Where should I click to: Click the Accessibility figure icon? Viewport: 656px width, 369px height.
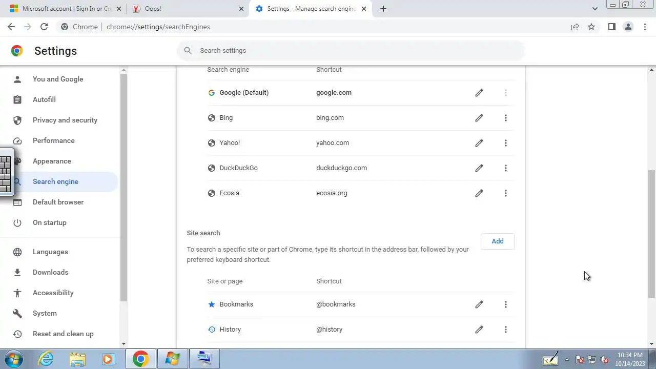[x=17, y=293]
